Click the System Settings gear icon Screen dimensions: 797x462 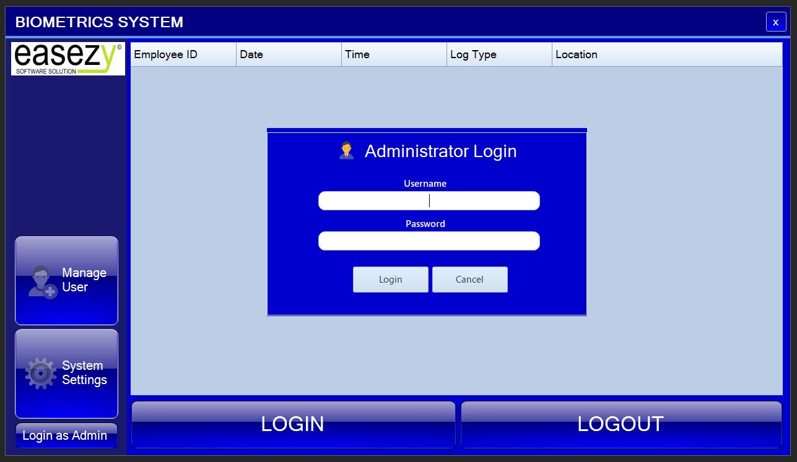(x=41, y=374)
